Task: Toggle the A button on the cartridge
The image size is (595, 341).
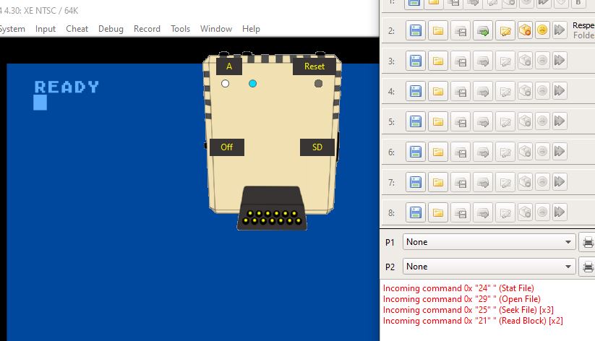Action: (229, 66)
